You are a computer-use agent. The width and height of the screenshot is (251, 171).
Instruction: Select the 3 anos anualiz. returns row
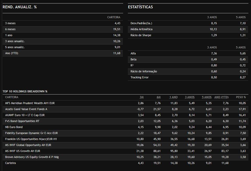point(15,41)
